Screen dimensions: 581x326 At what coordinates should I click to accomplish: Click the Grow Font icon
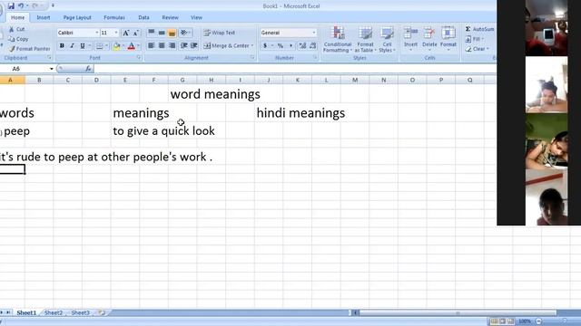pyautogui.click(x=126, y=33)
